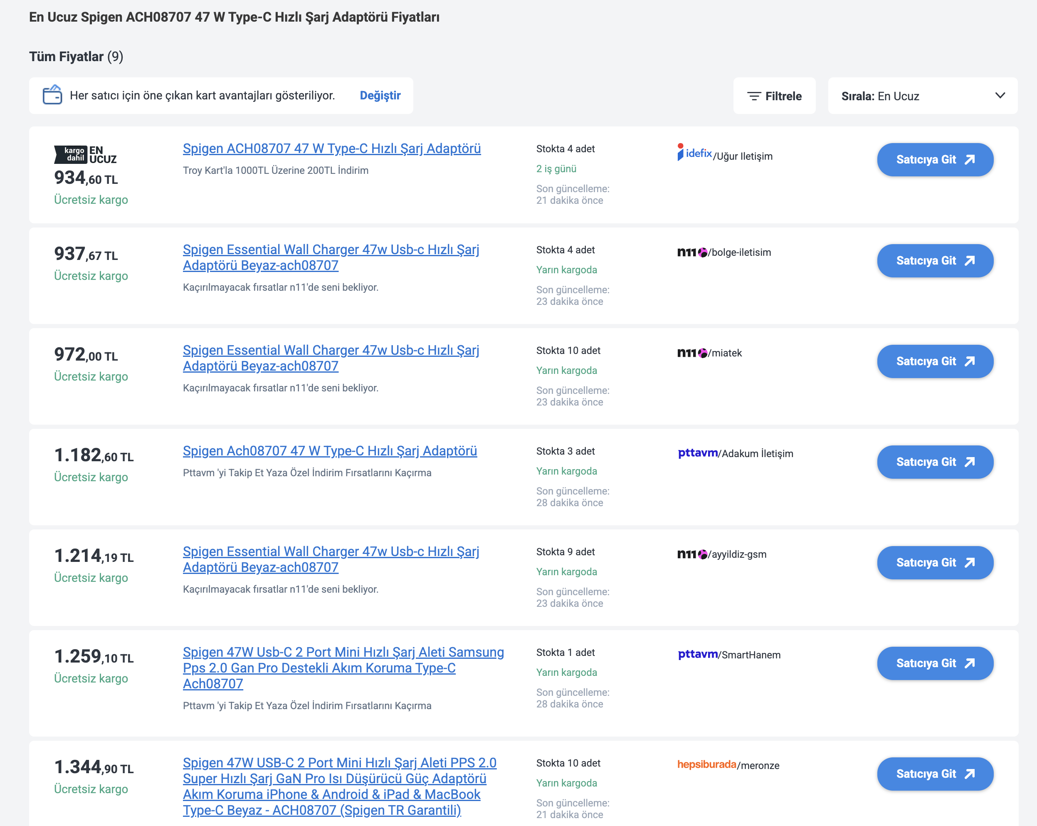Viewport: 1037px width, 826px height.
Task: Click Satıcıya Git for the hepsiburada meronze offer
Action: (x=935, y=774)
